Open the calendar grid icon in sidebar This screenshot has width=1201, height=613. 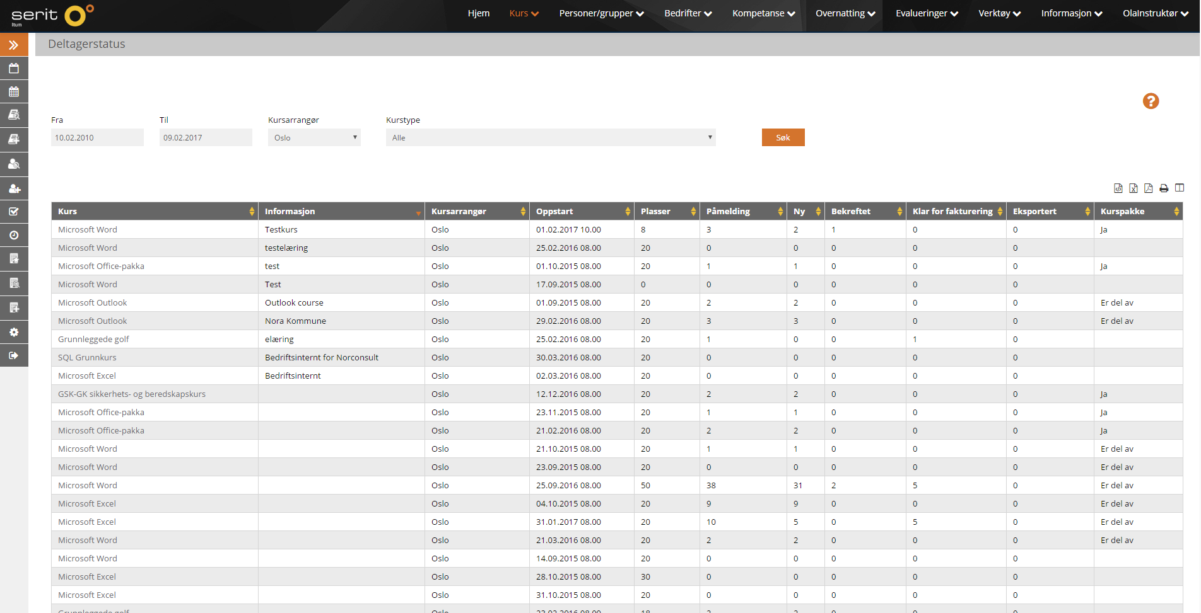coord(14,92)
